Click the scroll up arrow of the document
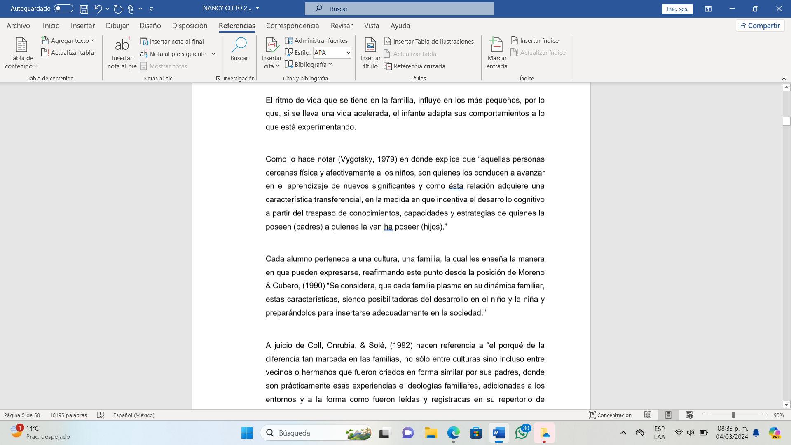Screen dimensions: 791x445 coord(786,87)
